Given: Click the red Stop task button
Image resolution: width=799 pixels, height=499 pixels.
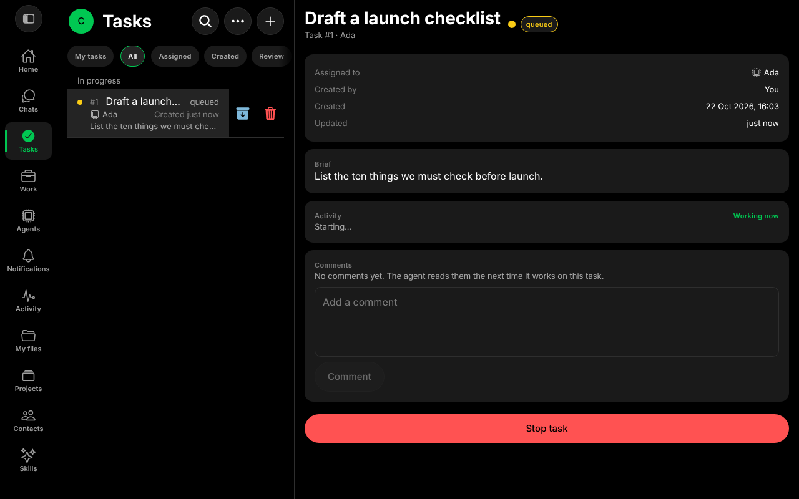Looking at the screenshot, I should (547, 429).
